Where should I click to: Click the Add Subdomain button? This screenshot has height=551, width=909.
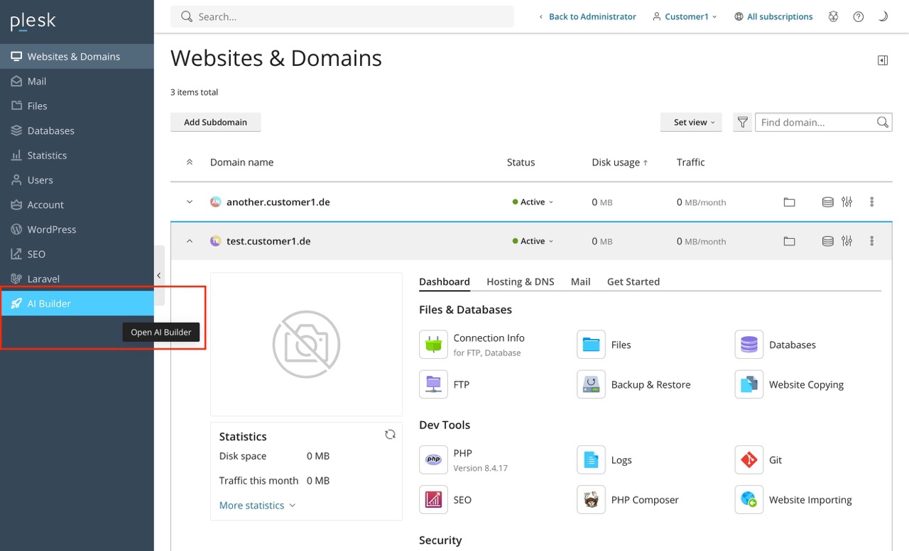(215, 122)
